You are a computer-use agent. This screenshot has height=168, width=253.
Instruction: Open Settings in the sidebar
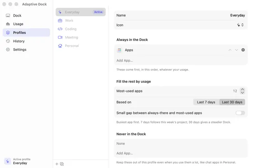26,50
